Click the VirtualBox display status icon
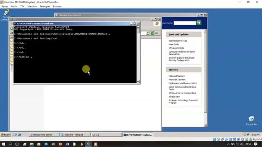 click(x=235, y=139)
